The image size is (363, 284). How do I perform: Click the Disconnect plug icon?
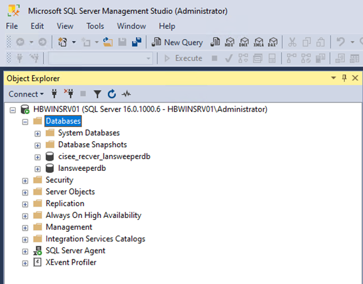(x=68, y=94)
